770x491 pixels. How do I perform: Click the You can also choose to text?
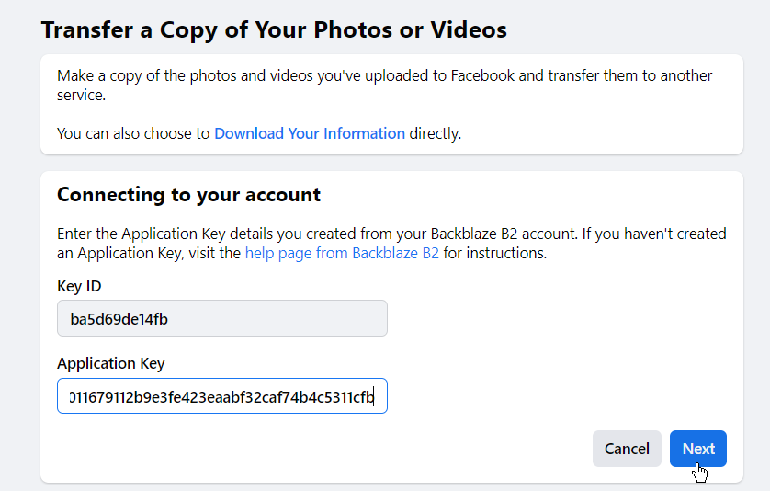[x=133, y=133]
